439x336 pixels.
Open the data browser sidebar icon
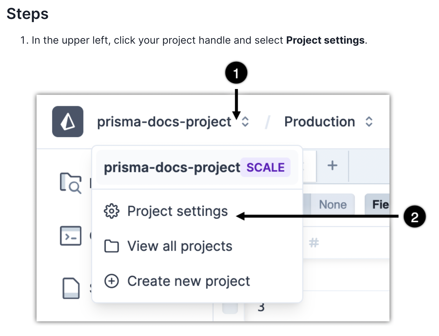pos(71,183)
